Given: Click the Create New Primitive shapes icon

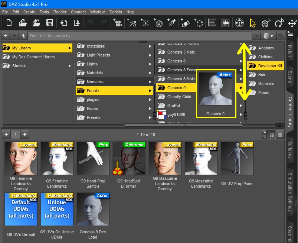Looking at the screenshot, I should click(x=185, y=23).
